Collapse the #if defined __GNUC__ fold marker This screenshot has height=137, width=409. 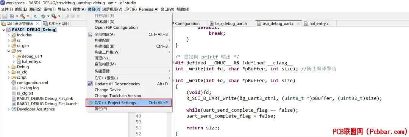(173, 63)
